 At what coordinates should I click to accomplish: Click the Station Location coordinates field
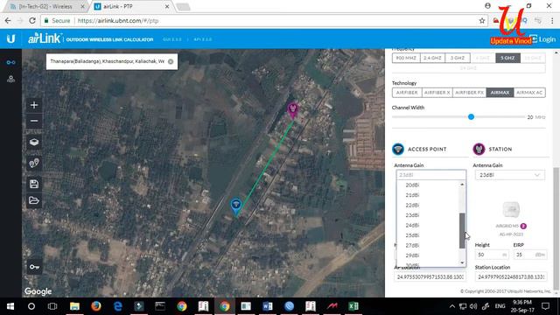(x=511, y=276)
